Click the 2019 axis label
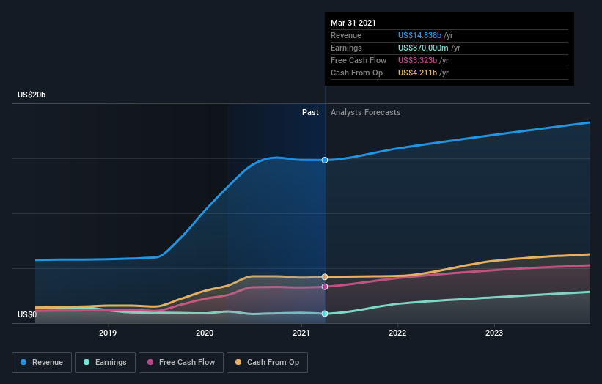The image size is (602, 384). coord(108,333)
